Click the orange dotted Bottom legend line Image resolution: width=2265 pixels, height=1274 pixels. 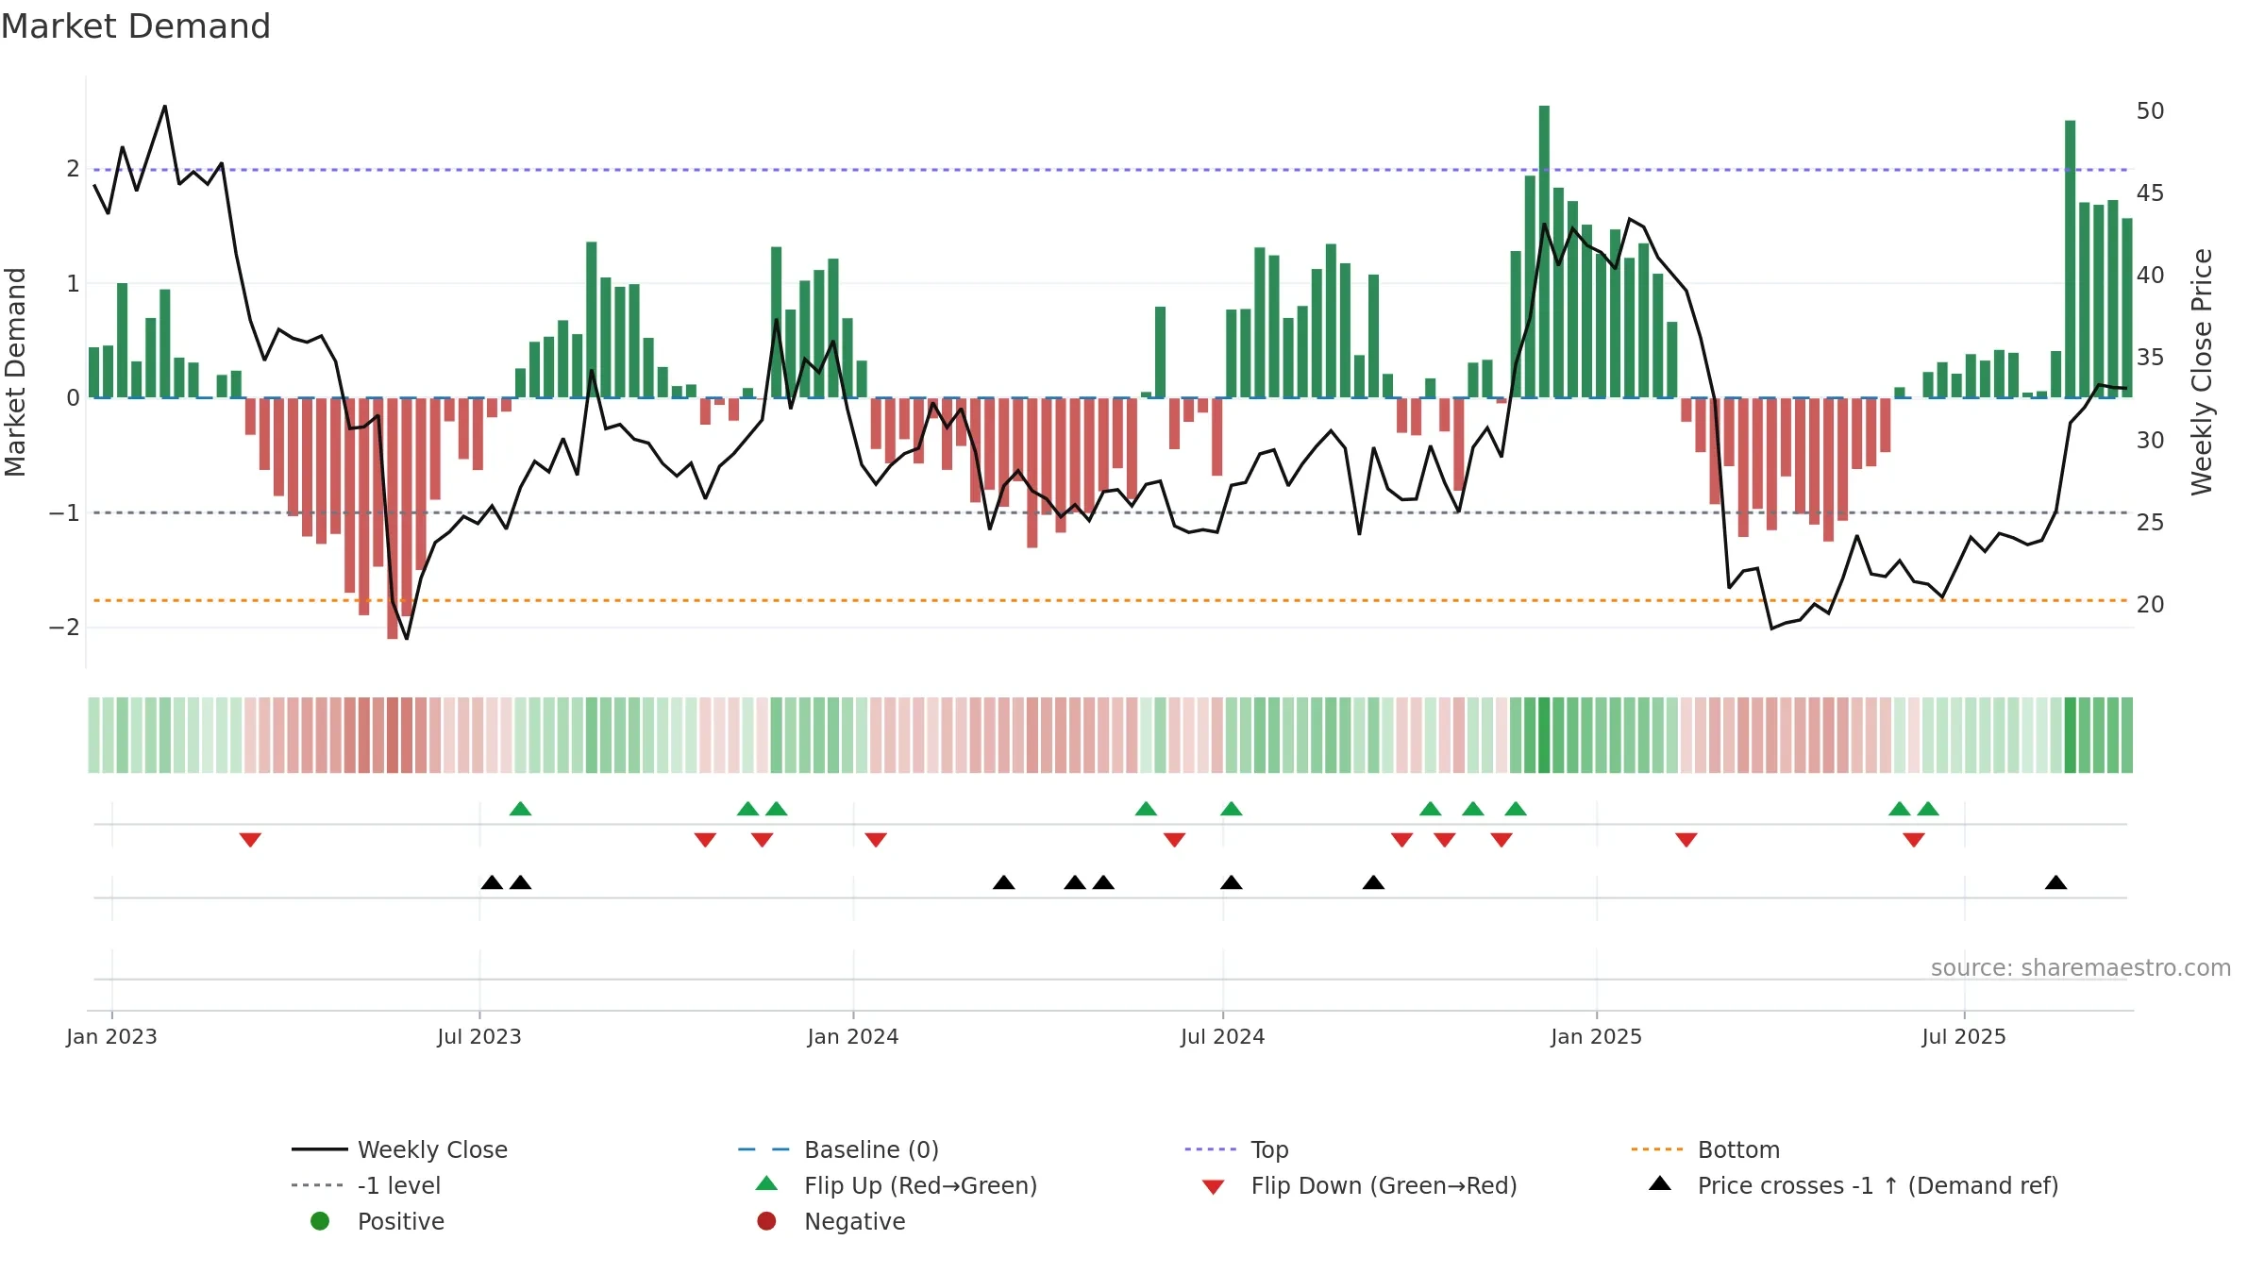pos(1657,1149)
